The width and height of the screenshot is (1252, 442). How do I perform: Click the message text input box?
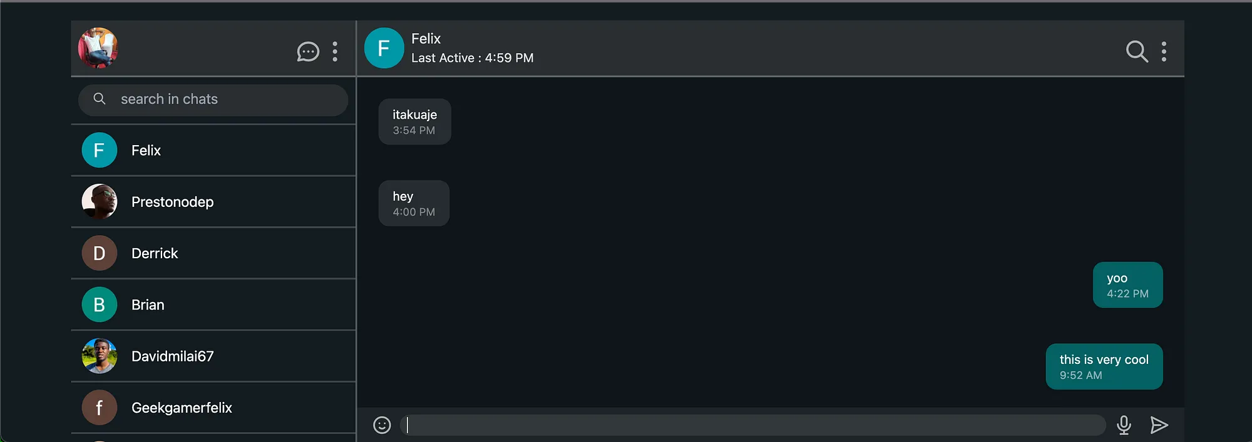pos(752,425)
